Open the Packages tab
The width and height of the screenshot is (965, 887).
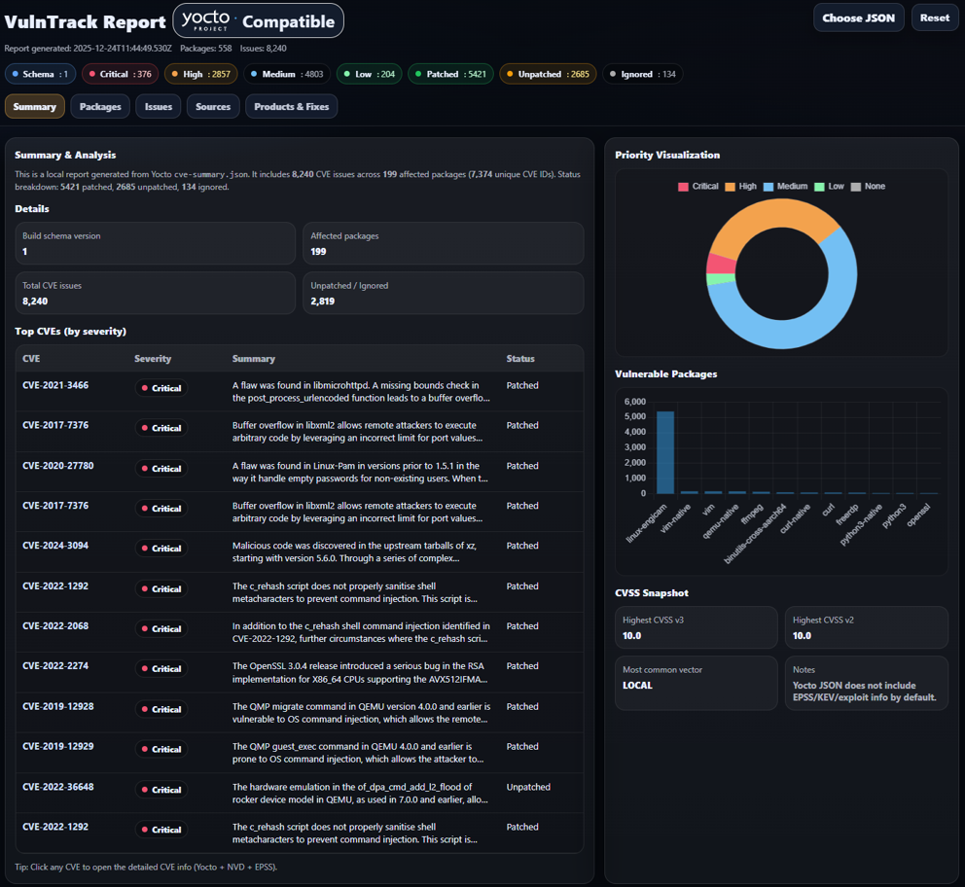click(x=100, y=106)
